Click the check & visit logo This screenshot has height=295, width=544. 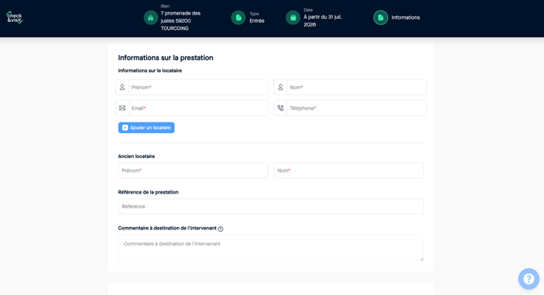(x=15, y=17)
